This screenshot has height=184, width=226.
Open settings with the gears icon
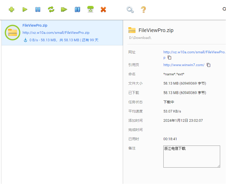coord(130,9)
